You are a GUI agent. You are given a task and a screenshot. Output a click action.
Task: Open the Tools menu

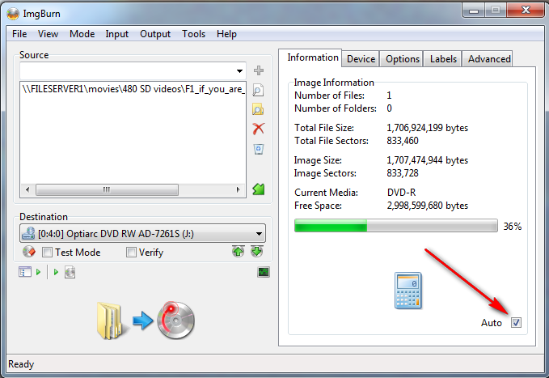click(x=193, y=34)
